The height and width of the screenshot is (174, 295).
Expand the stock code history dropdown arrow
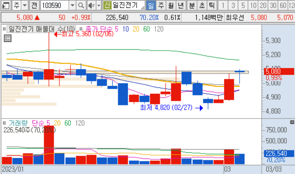72,5
